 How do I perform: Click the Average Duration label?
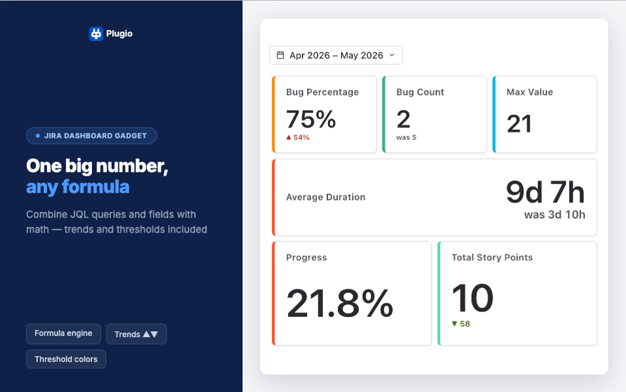pos(326,197)
